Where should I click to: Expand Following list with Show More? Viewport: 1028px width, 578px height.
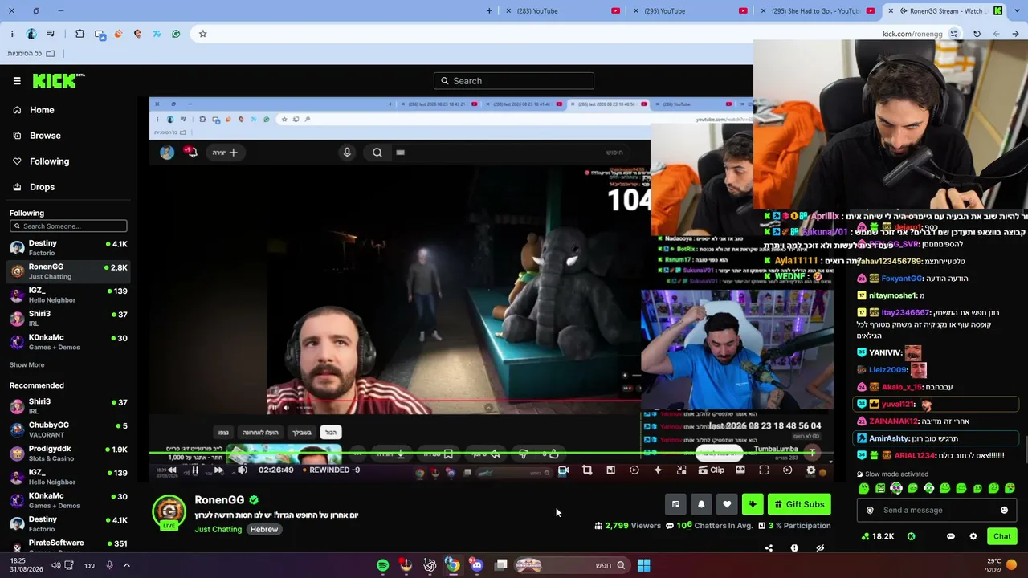[27, 364]
